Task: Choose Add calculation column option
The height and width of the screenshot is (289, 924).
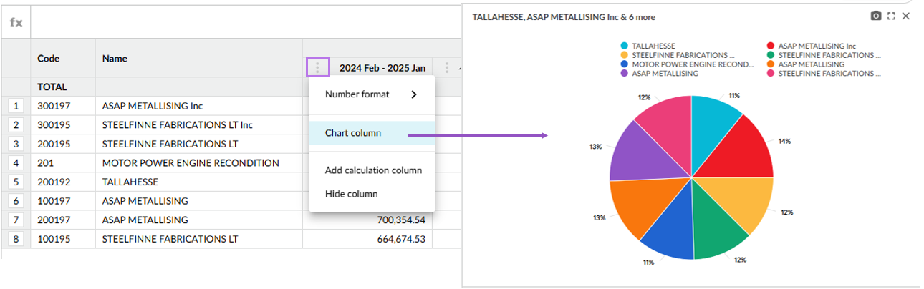Action: 373,170
